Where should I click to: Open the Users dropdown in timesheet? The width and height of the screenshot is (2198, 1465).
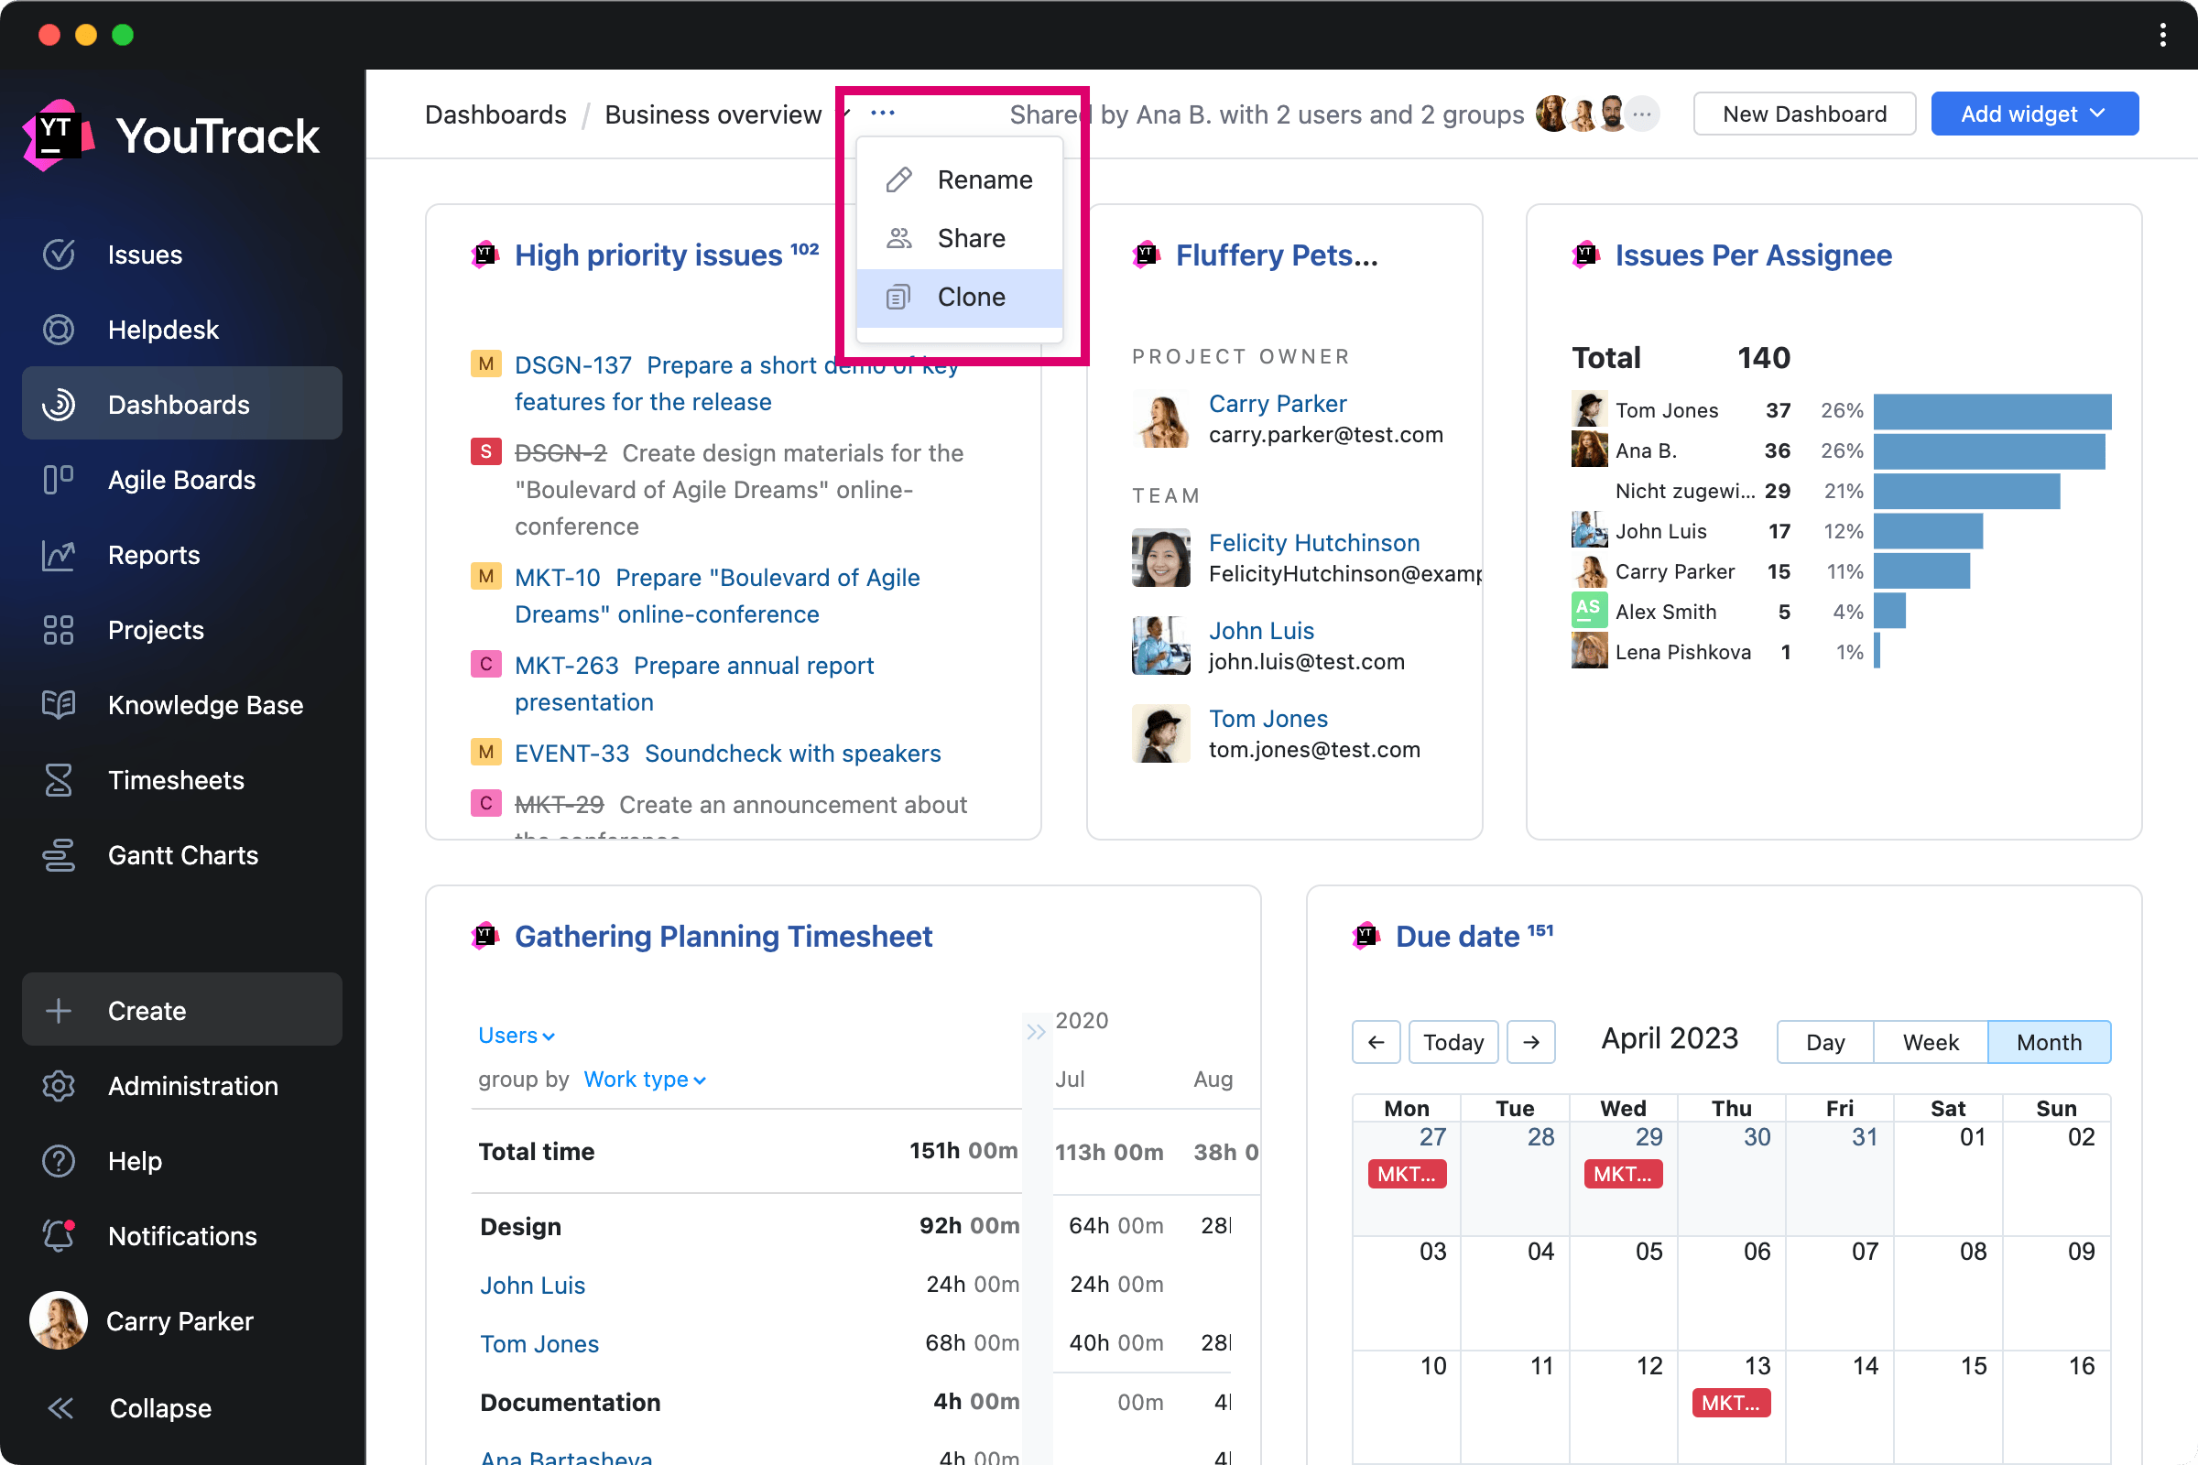[x=516, y=1036]
